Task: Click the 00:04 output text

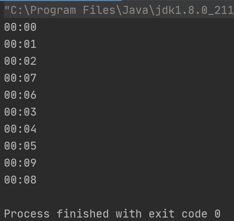Action: pyautogui.click(x=20, y=129)
